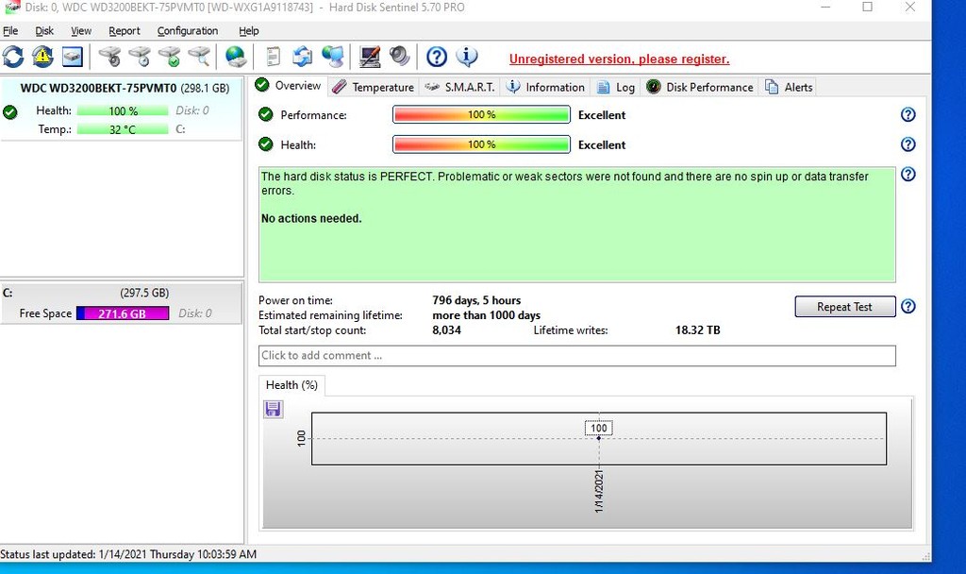Click the info speech bubble toolbar icon

466,57
